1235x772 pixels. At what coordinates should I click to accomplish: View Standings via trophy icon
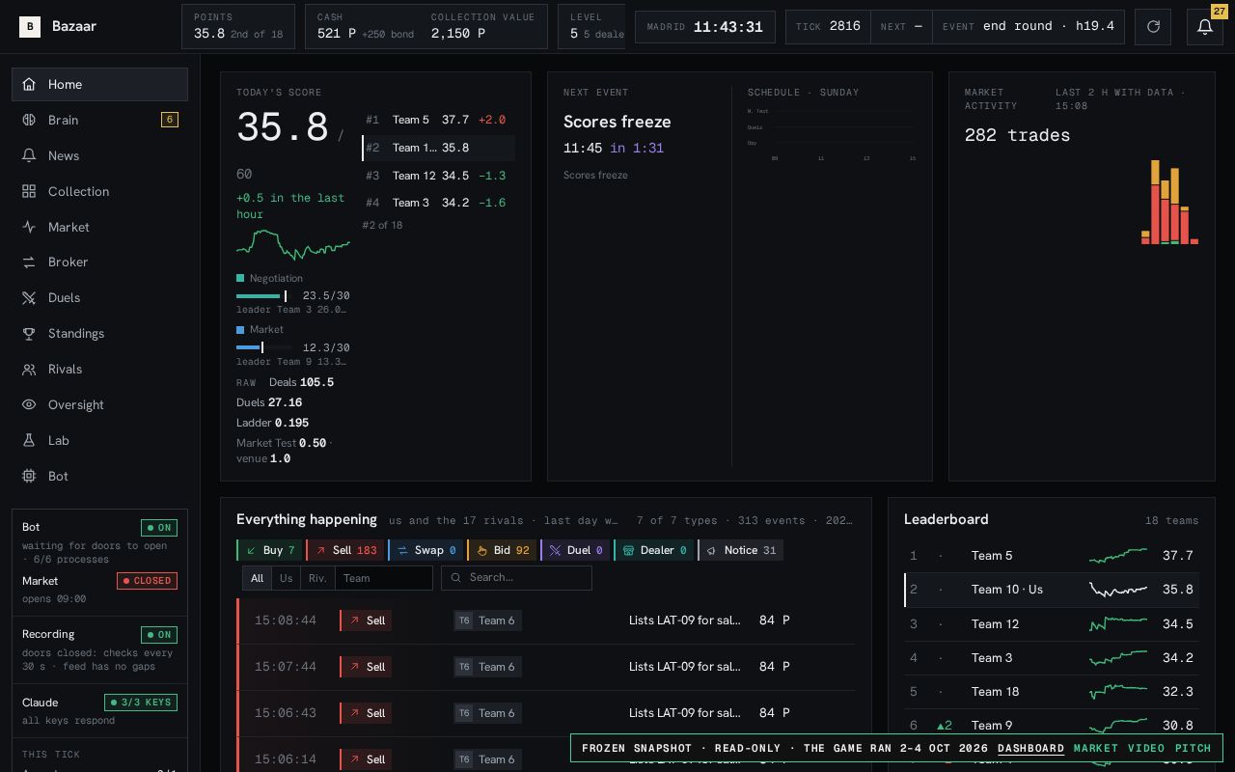99,333
